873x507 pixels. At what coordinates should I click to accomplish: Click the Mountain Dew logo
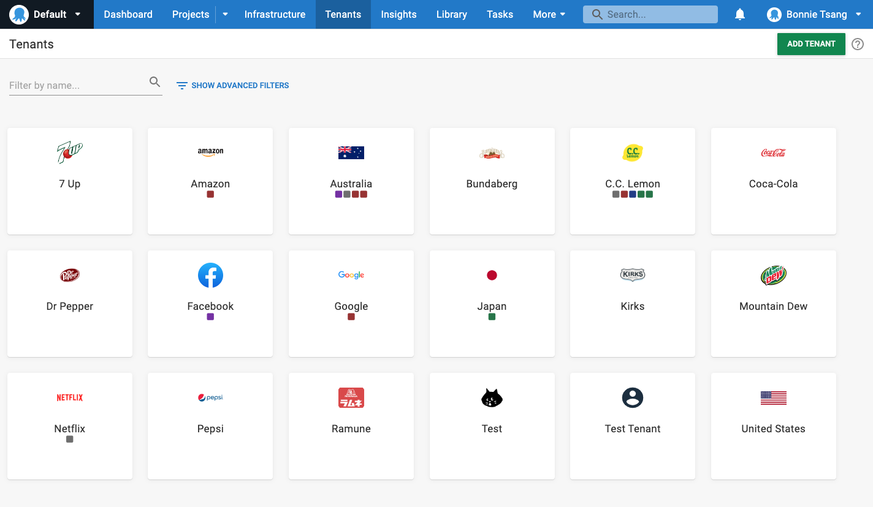pyautogui.click(x=773, y=275)
